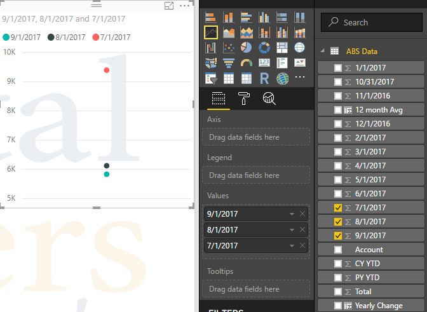427x312 pixels.
Task: Select the highlighted Line chart visualization
Action: (x=211, y=32)
